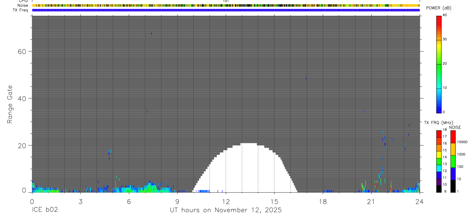Viewport: 472px width, 218px height.
Task: Click the 21 hour tick on time axis
Action: click(371, 201)
